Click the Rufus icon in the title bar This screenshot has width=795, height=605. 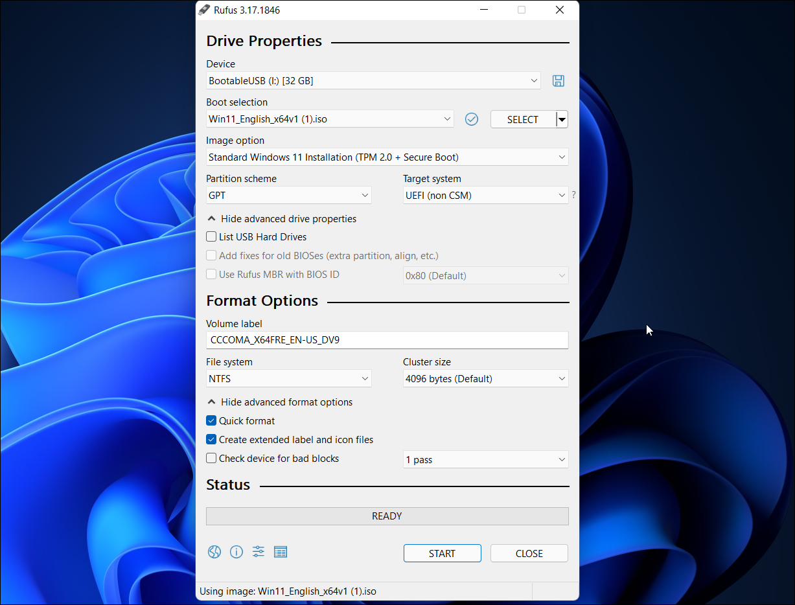204,10
